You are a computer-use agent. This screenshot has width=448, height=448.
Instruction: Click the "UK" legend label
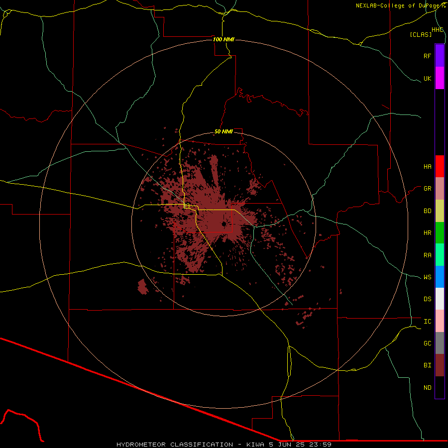(x=427, y=78)
